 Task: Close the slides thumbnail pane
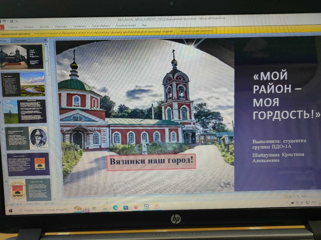tap(45, 40)
